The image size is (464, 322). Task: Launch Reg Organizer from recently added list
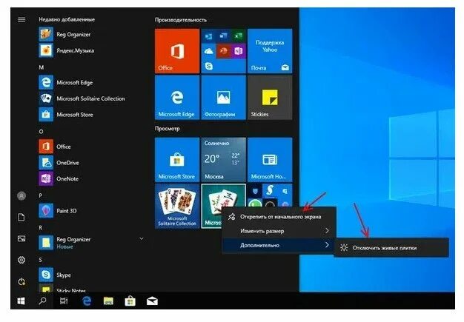73,34
